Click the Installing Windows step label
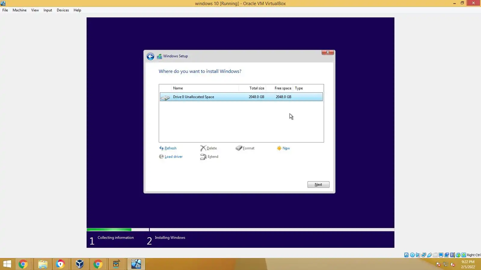Screen dimensions: 481x270 coord(170,238)
